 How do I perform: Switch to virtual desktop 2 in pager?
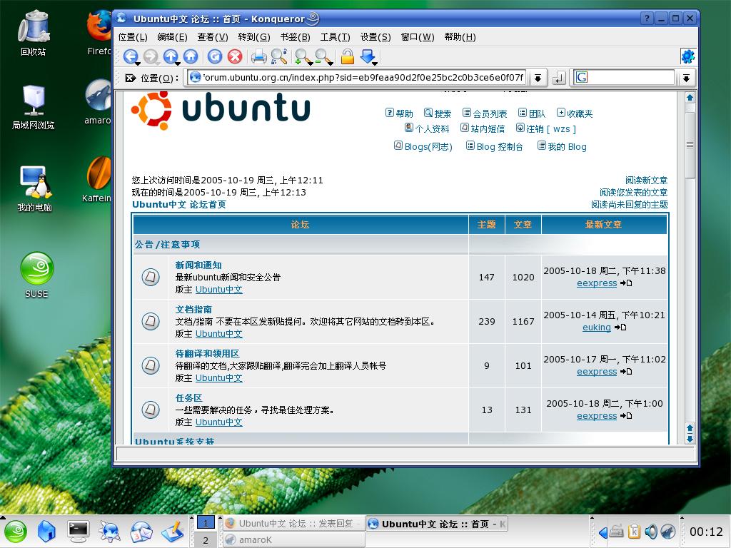pos(205,541)
